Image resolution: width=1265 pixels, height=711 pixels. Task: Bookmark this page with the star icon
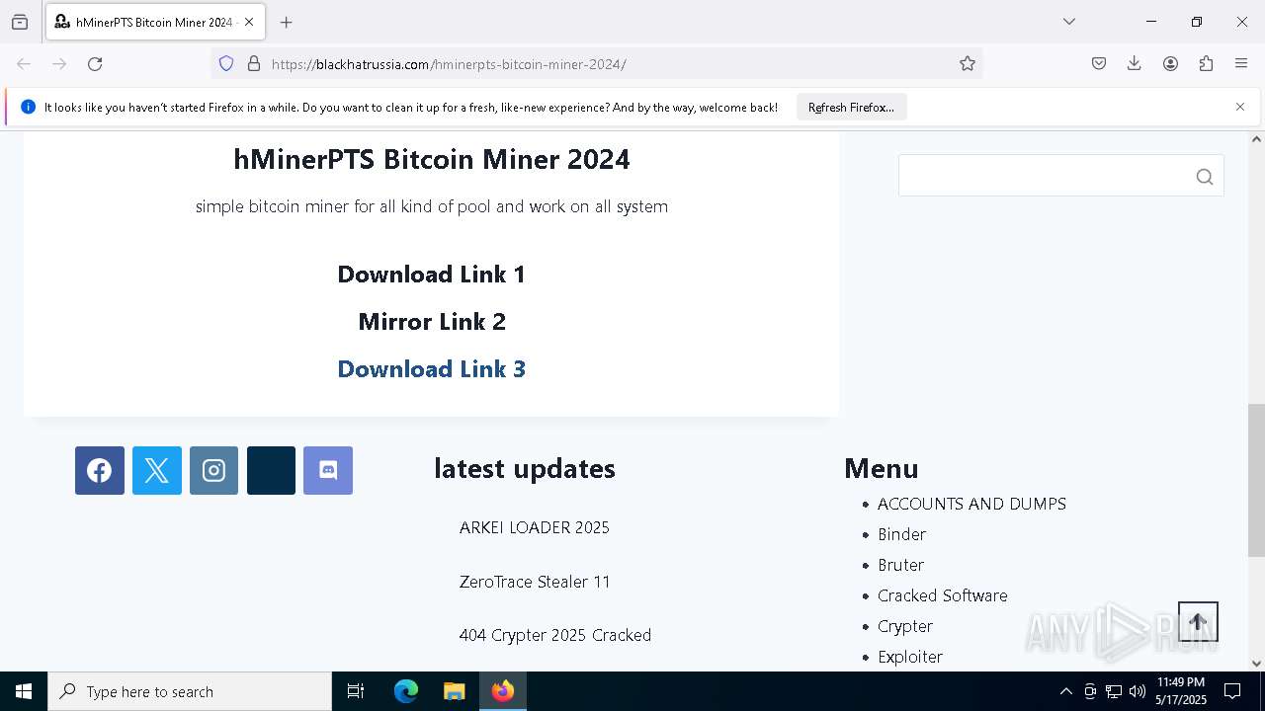tap(968, 64)
